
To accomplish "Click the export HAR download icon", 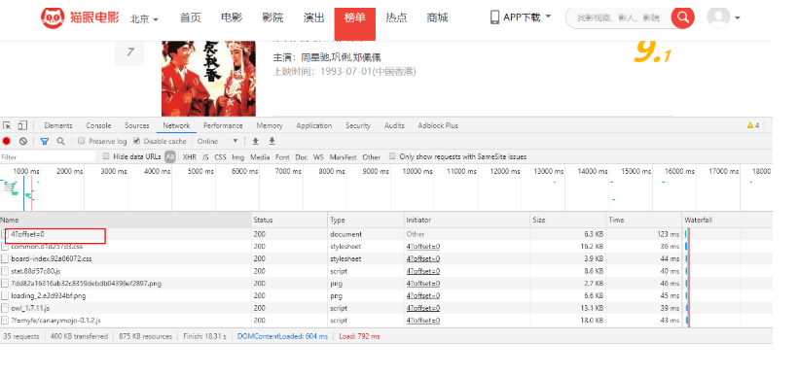I will click(272, 141).
